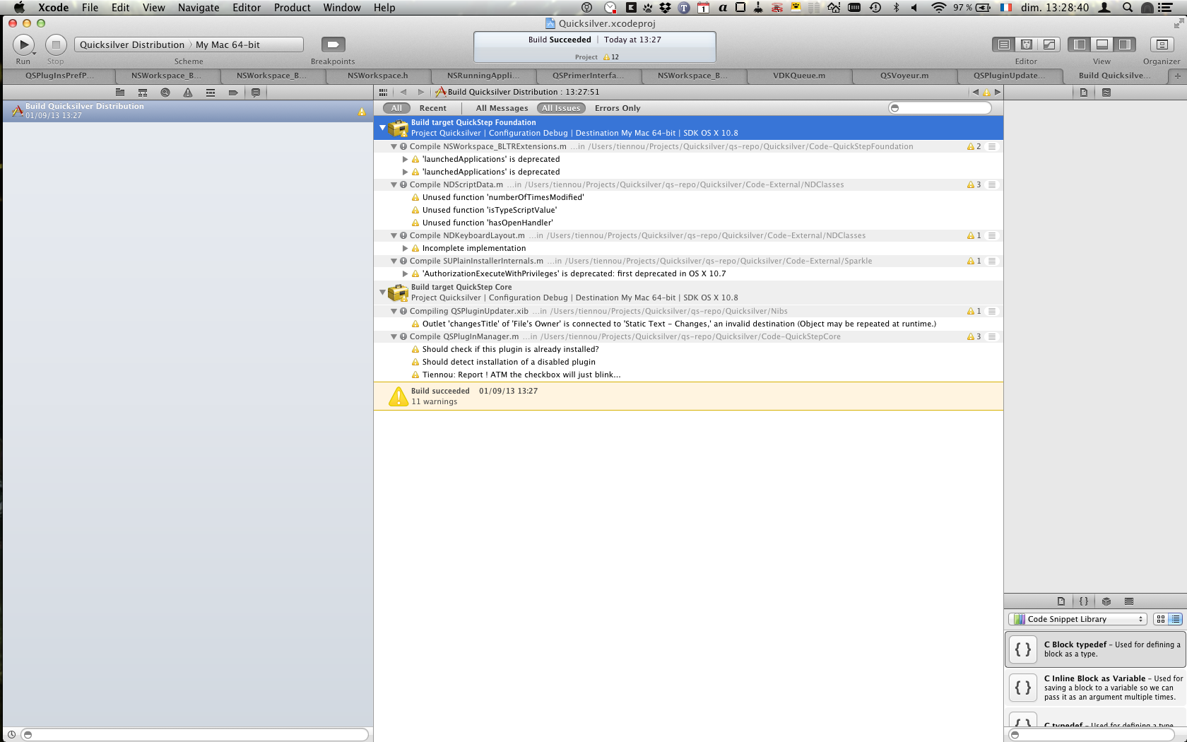The height and width of the screenshot is (742, 1187).
Task: Click the Stop button
Action: tap(56, 45)
